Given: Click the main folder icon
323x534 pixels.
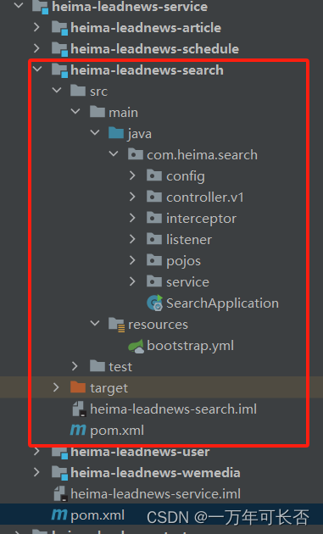Looking at the screenshot, I should [x=97, y=111].
